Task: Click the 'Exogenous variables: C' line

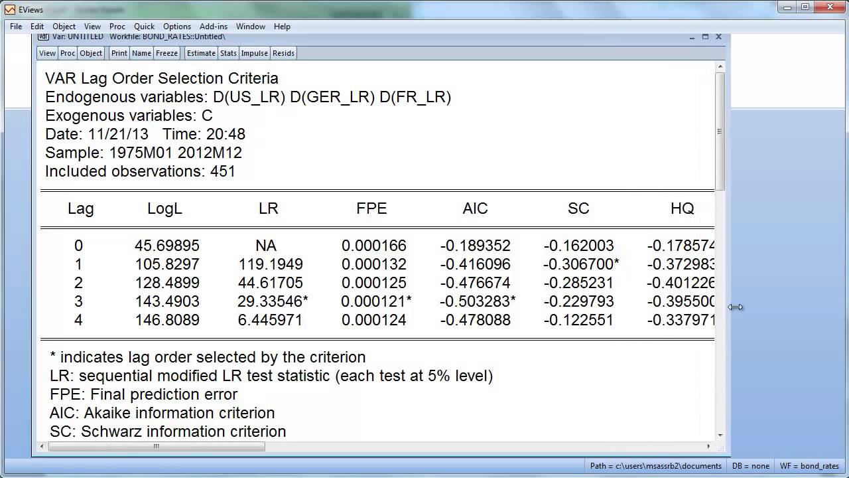Action: click(x=129, y=116)
